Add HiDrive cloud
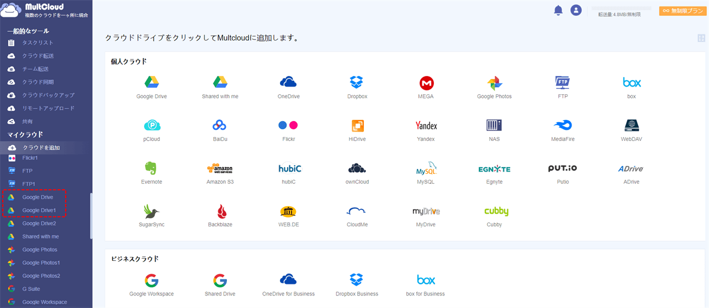 pyautogui.click(x=357, y=130)
